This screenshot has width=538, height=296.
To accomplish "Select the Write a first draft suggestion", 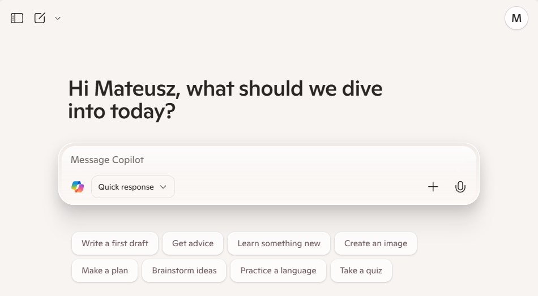I will click(115, 243).
